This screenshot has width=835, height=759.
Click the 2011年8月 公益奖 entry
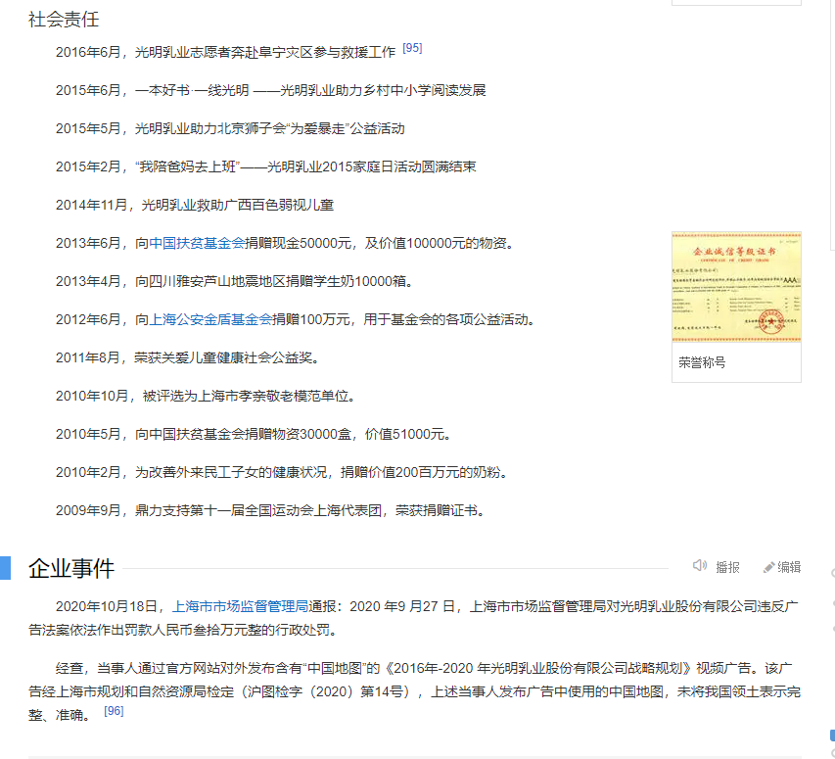click(187, 357)
